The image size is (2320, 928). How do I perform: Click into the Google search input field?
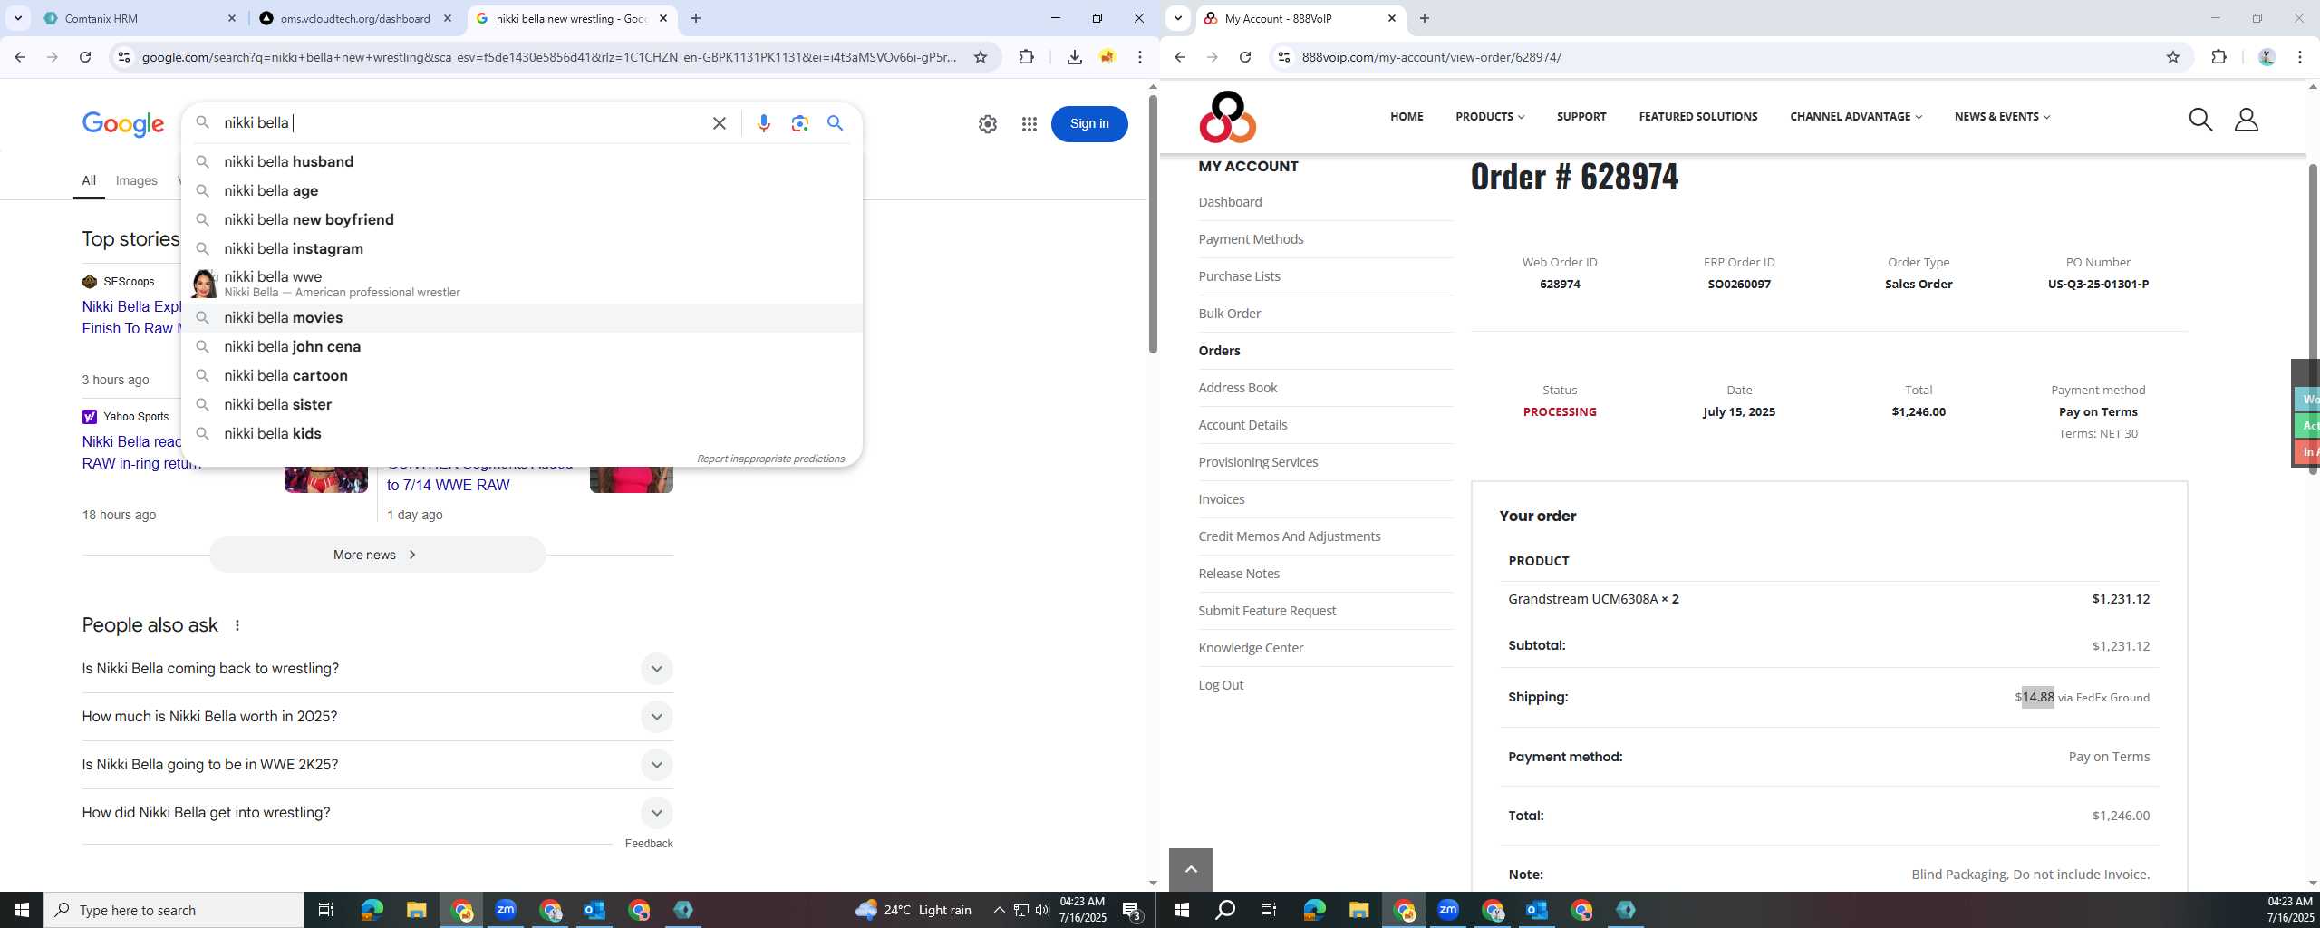click(x=462, y=123)
